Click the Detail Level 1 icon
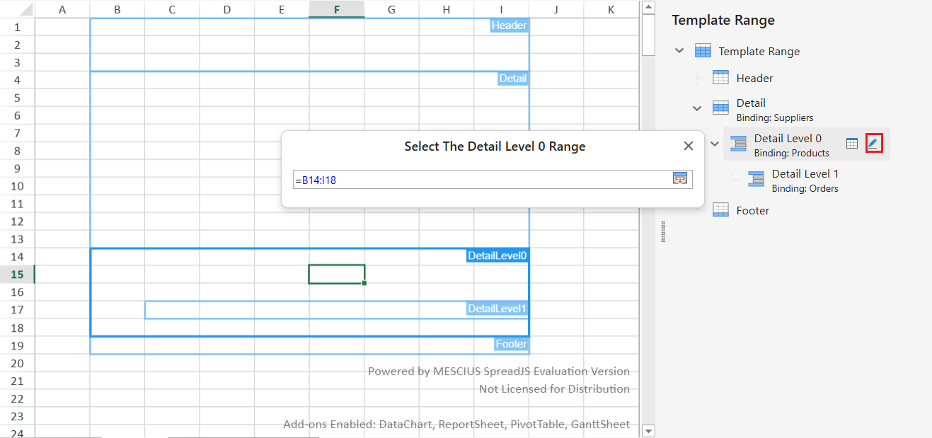Viewport: 932px width, 438px height. tap(756, 180)
